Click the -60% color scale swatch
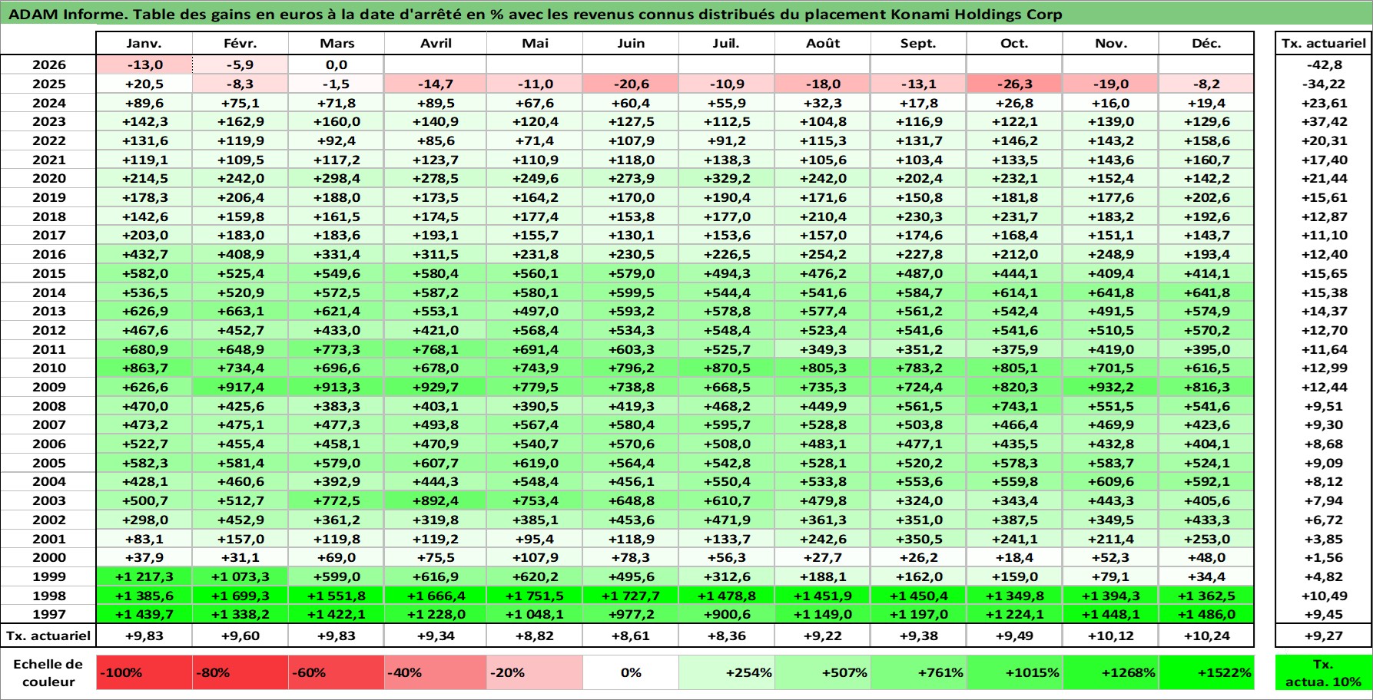 337,672
